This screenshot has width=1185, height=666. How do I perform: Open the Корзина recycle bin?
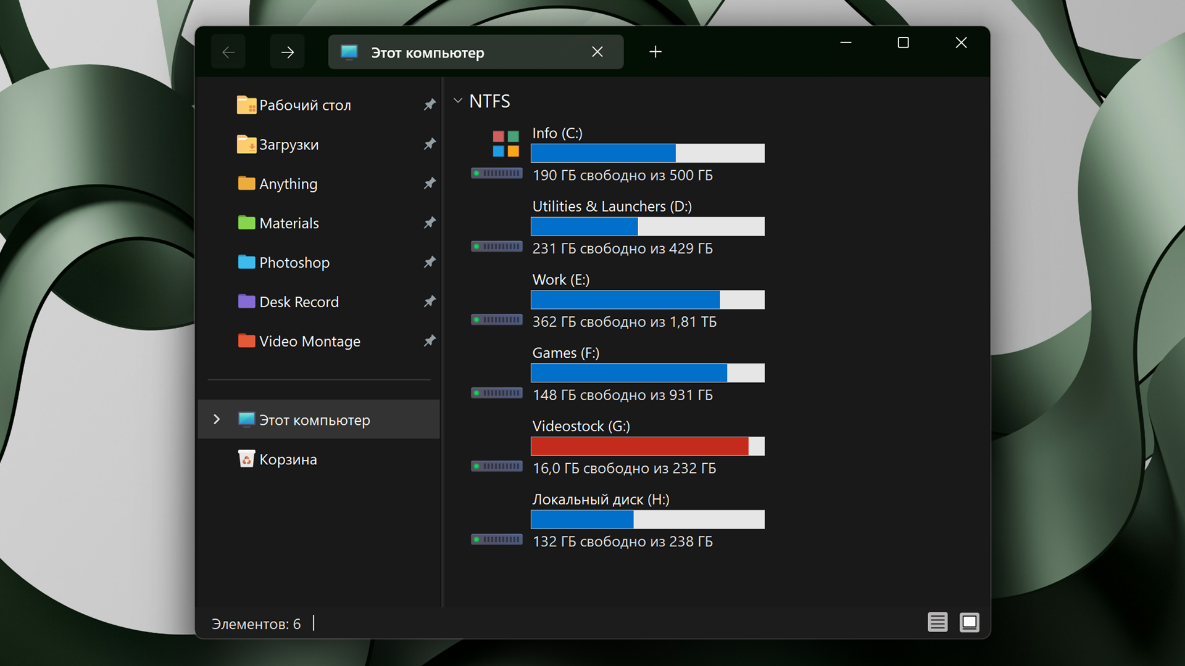pyautogui.click(x=288, y=459)
